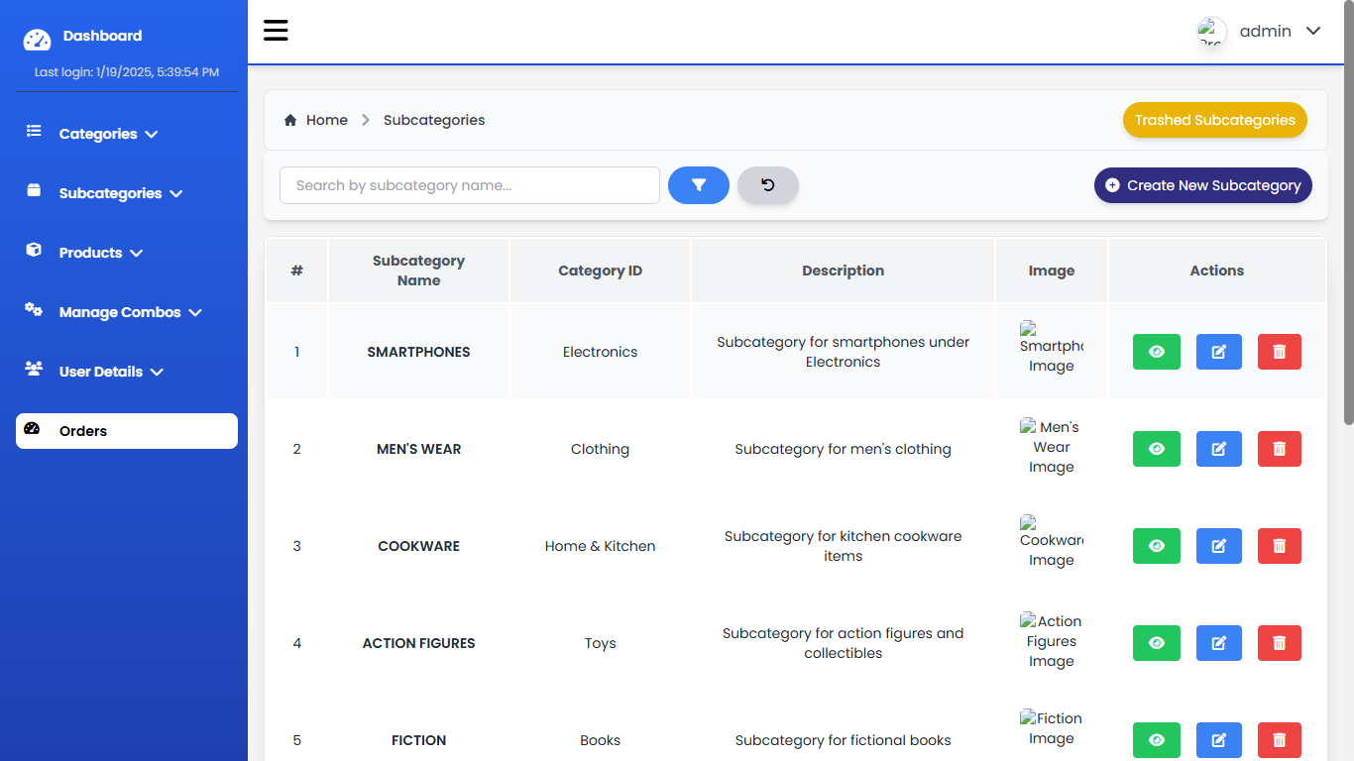Click the page vertical scrollbar
The image size is (1354, 761).
[x=1348, y=213]
